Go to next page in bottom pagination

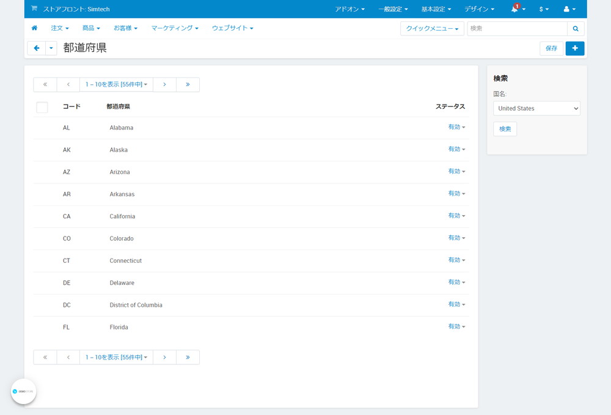[164, 358]
